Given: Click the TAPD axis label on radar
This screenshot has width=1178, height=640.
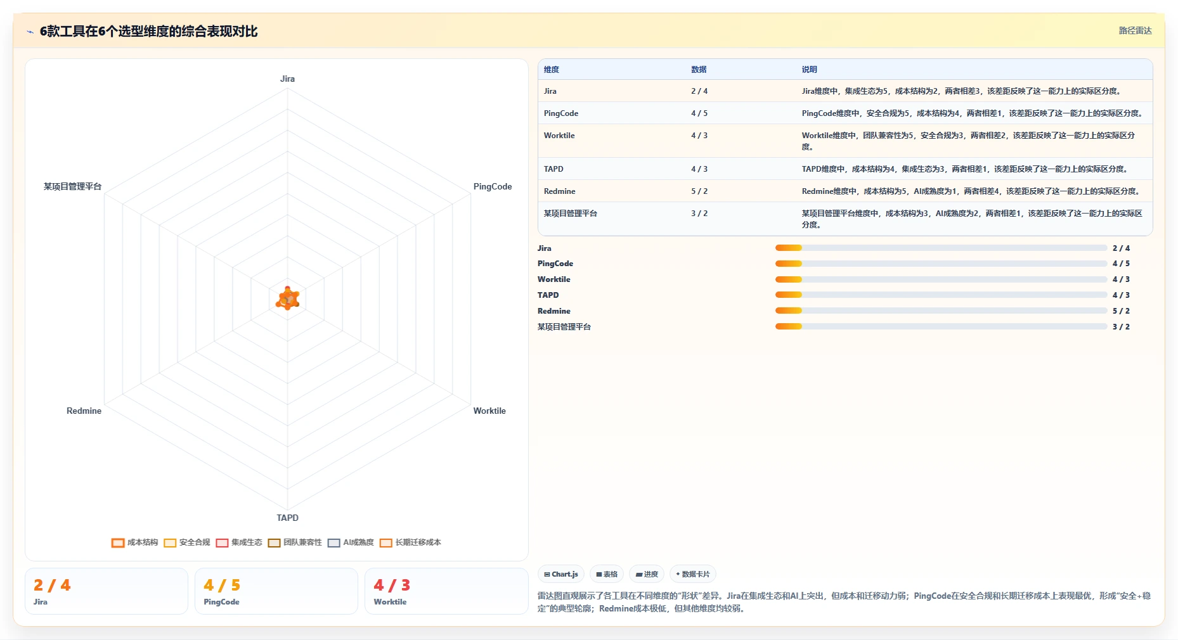Looking at the screenshot, I should 287,518.
